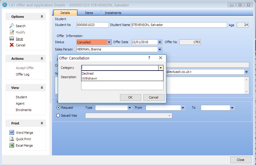Click the red Cancel X icon
Image resolution: width=256 pixels, height=165 pixels.
[12, 45]
